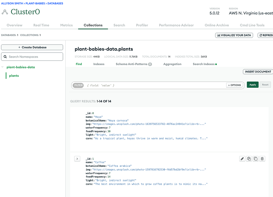Click the chart icon in Visualize Your Data
This screenshot has width=273, height=197.
tap(219, 35)
